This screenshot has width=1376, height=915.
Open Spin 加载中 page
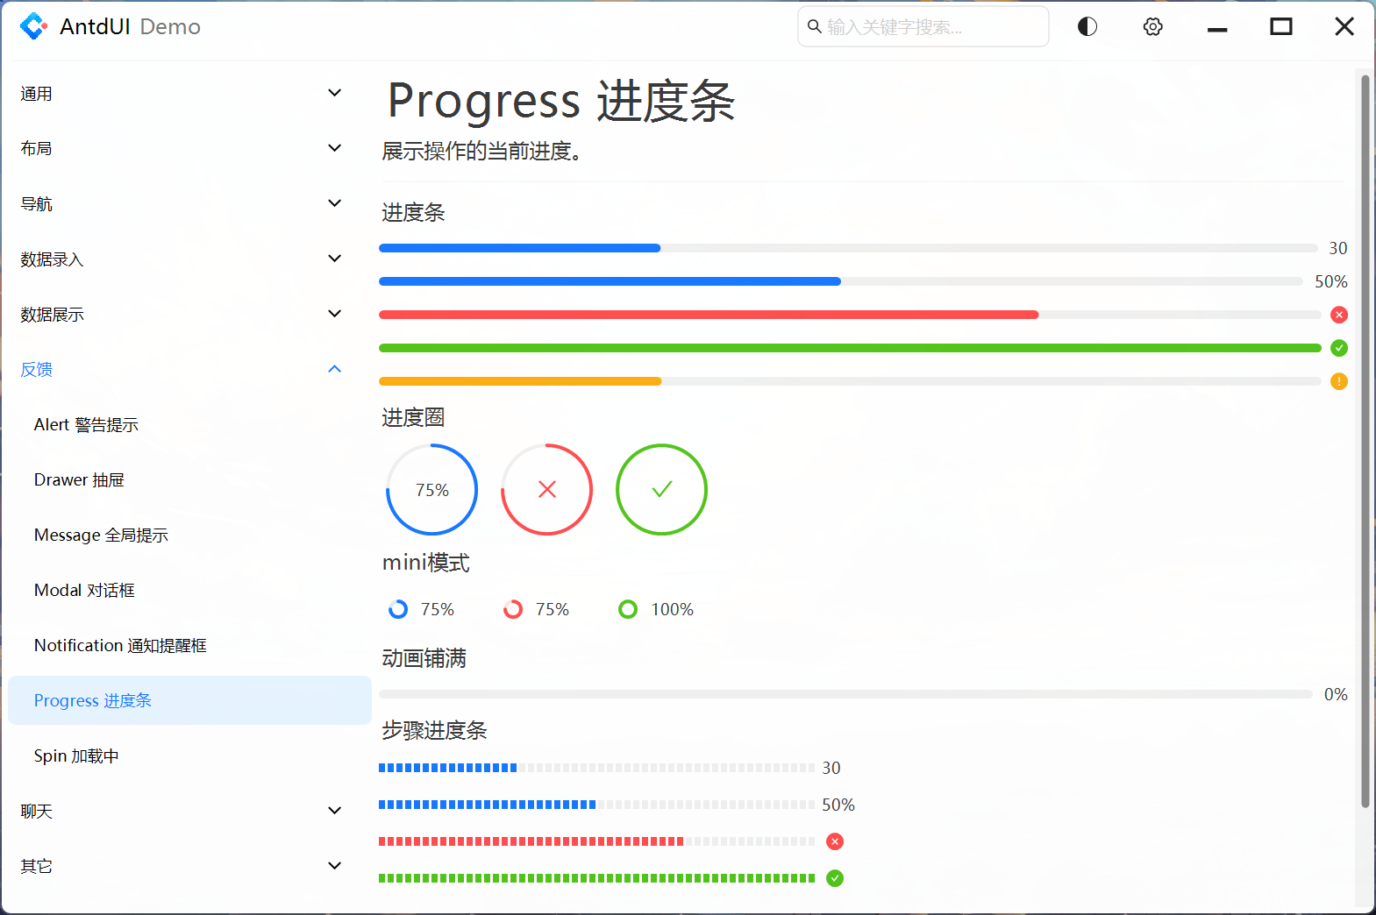76,756
